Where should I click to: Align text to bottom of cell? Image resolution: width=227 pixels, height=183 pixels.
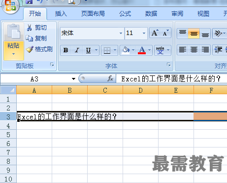coord(205,34)
